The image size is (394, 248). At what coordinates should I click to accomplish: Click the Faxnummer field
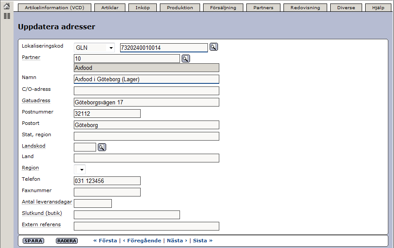pyautogui.click(x=107, y=192)
